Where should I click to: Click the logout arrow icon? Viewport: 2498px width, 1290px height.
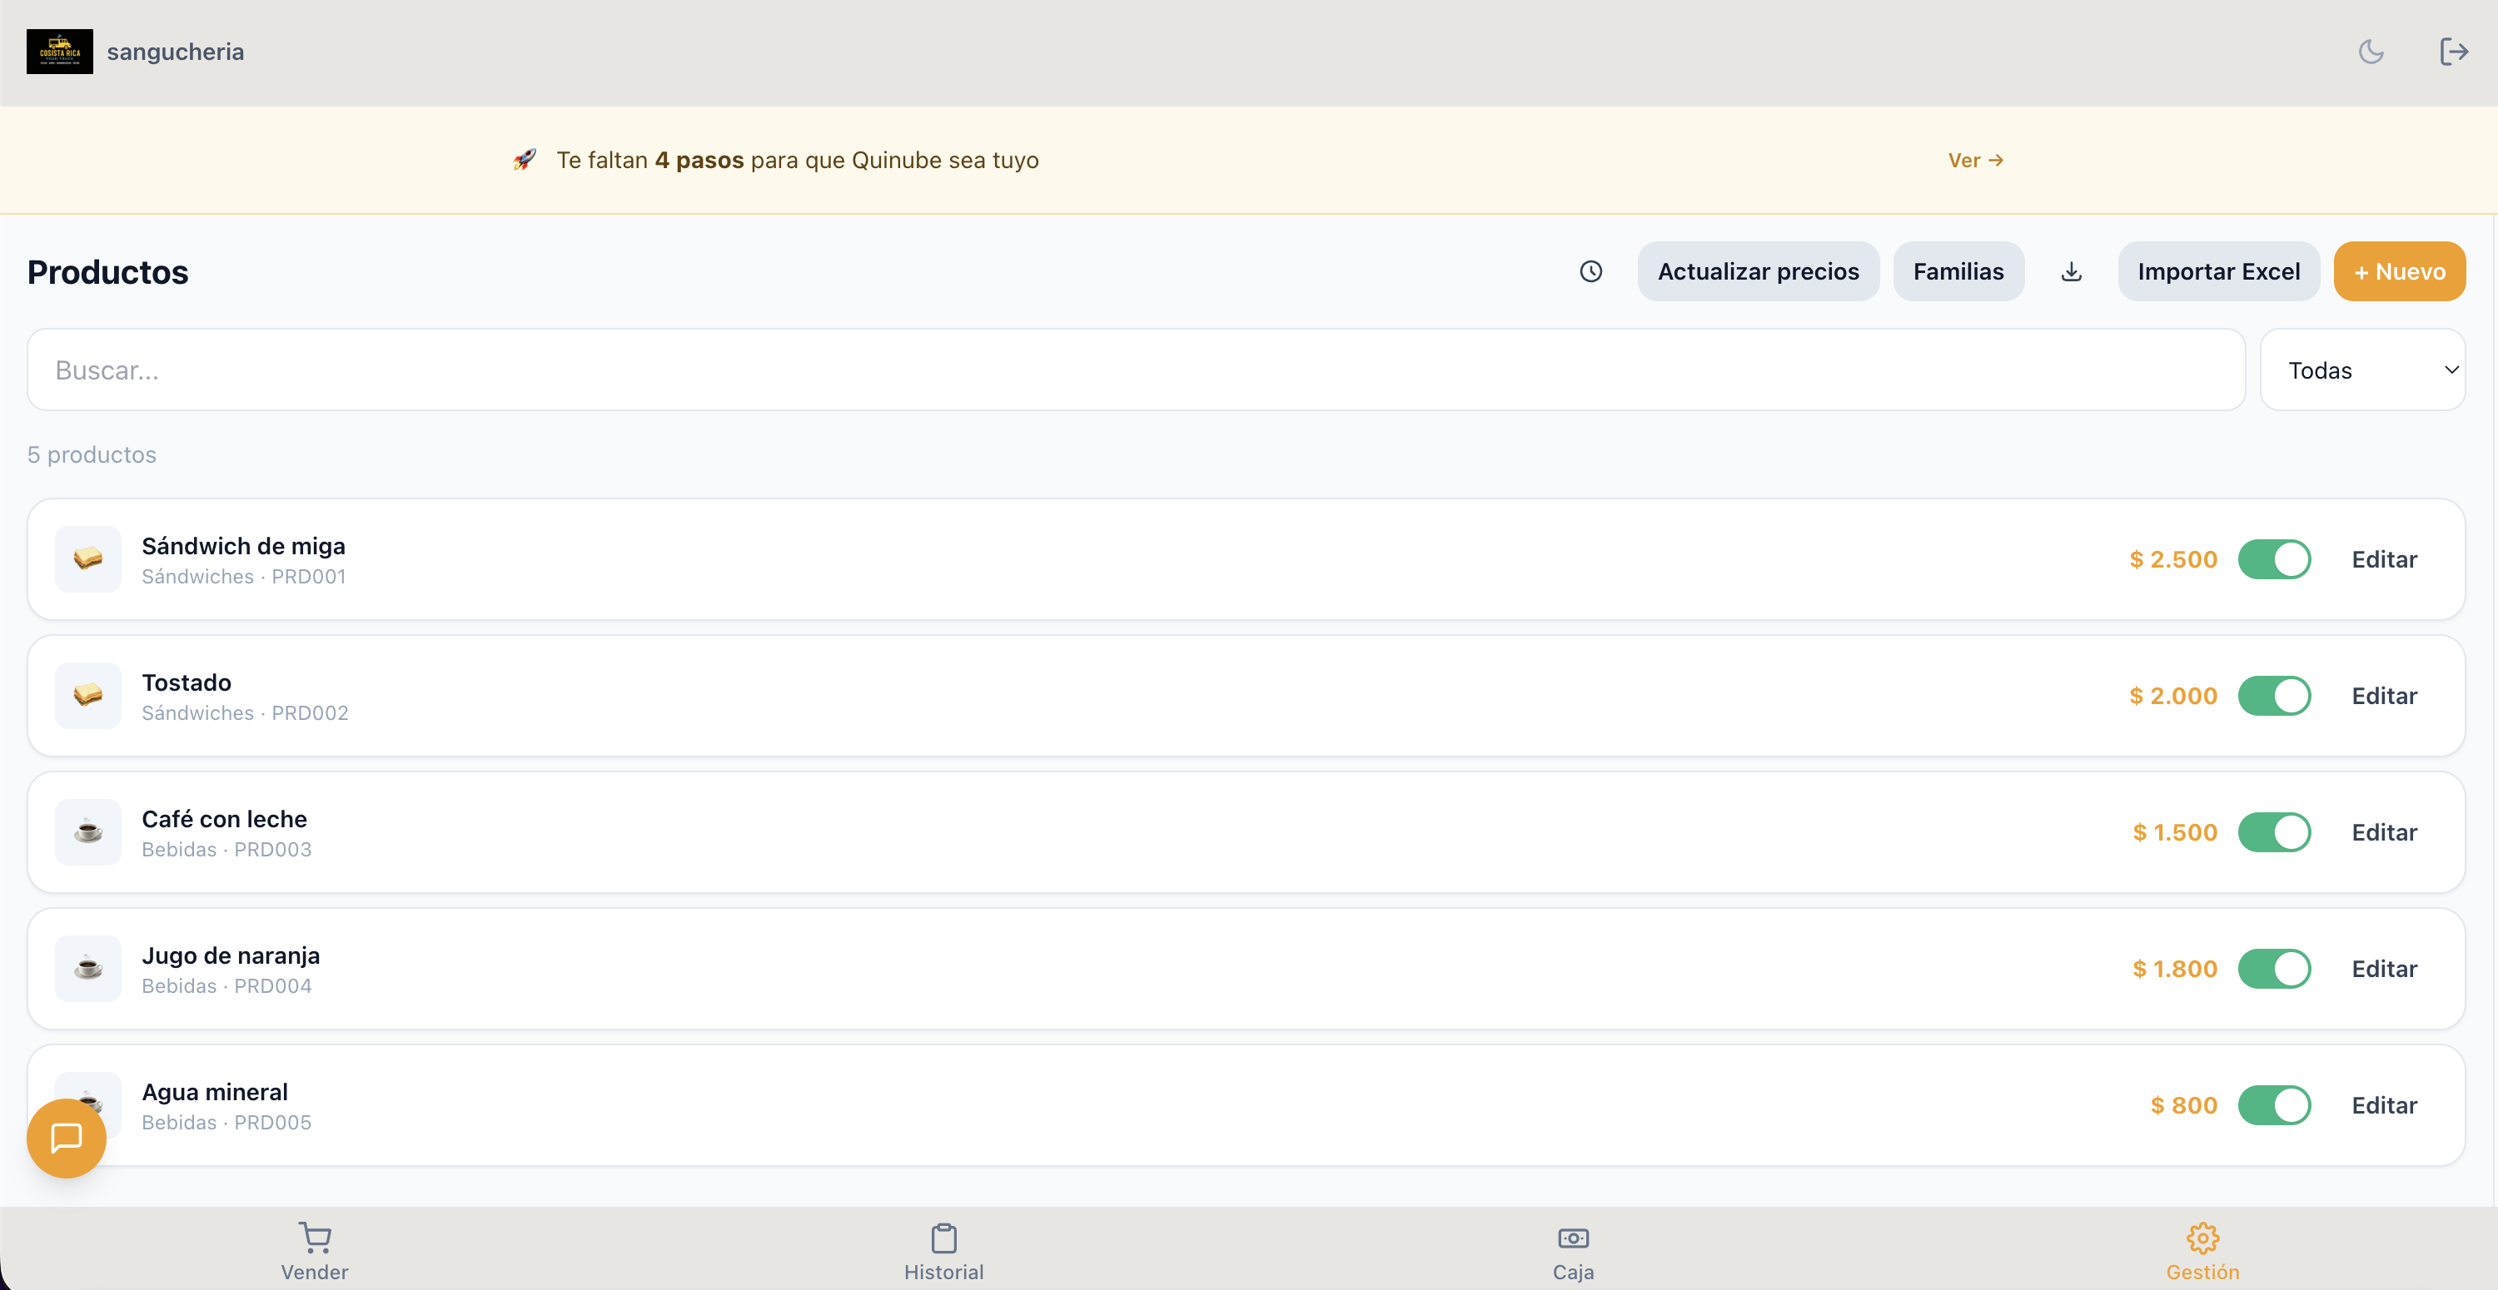pyautogui.click(x=2453, y=52)
